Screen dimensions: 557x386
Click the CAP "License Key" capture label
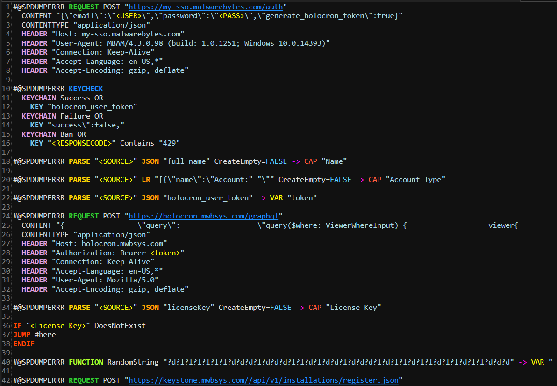click(x=353, y=308)
